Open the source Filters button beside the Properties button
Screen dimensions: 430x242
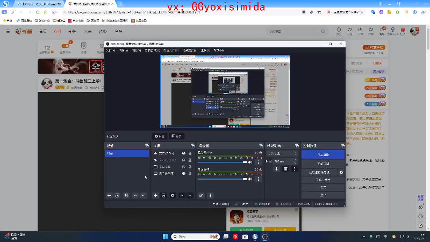point(176,136)
